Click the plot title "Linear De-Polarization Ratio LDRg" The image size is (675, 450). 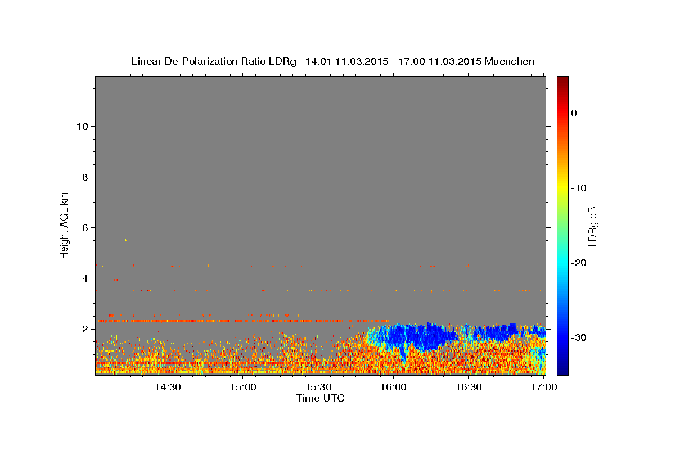(x=214, y=61)
